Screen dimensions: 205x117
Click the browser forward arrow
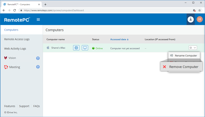pyautogui.click(x=9, y=10)
